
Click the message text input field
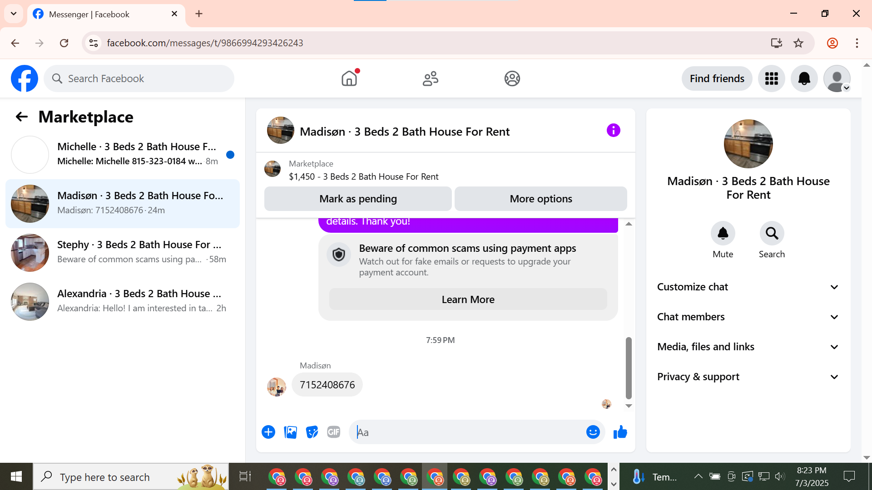click(x=468, y=432)
